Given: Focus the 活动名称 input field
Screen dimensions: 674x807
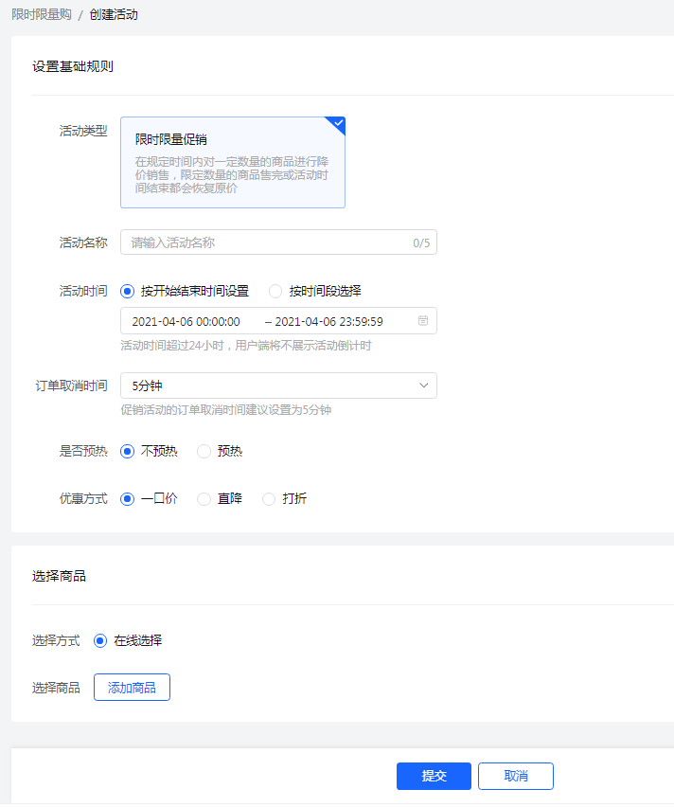Looking at the screenshot, I should click(x=278, y=242).
